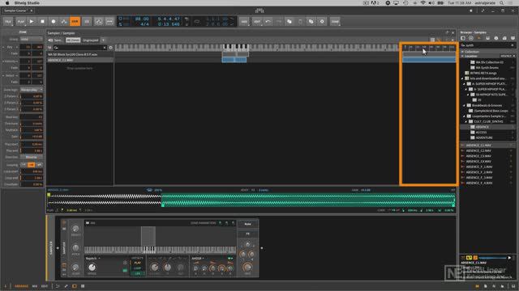Collapse the Collection section in browser
Viewport: 519px width, 291px height.
[462, 52]
